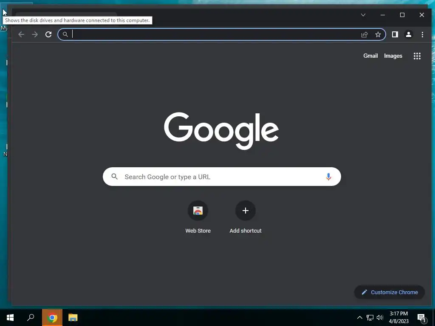The width and height of the screenshot is (435, 326).
Task: Click the magnifier icon in Google search box
Action: click(x=114, y=176)
